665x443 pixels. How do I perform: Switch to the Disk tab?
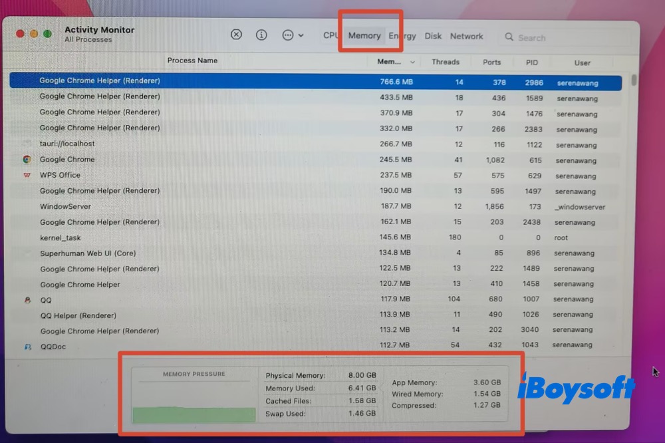pyautogui.click(x=433, y=36)
